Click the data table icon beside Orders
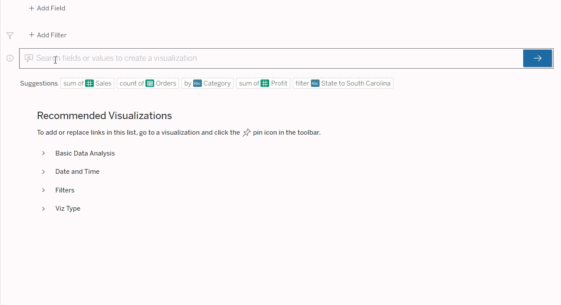The height and width of the screenshot is (305, 561). 150,83
